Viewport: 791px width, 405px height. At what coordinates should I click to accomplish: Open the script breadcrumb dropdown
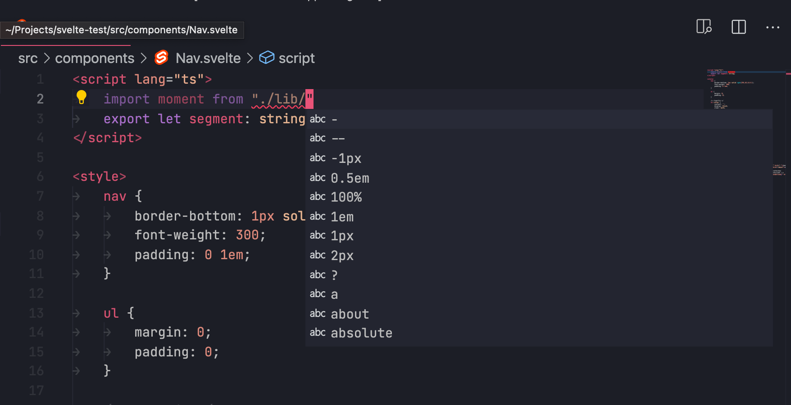pyautogui.click(x=297, y=58)
